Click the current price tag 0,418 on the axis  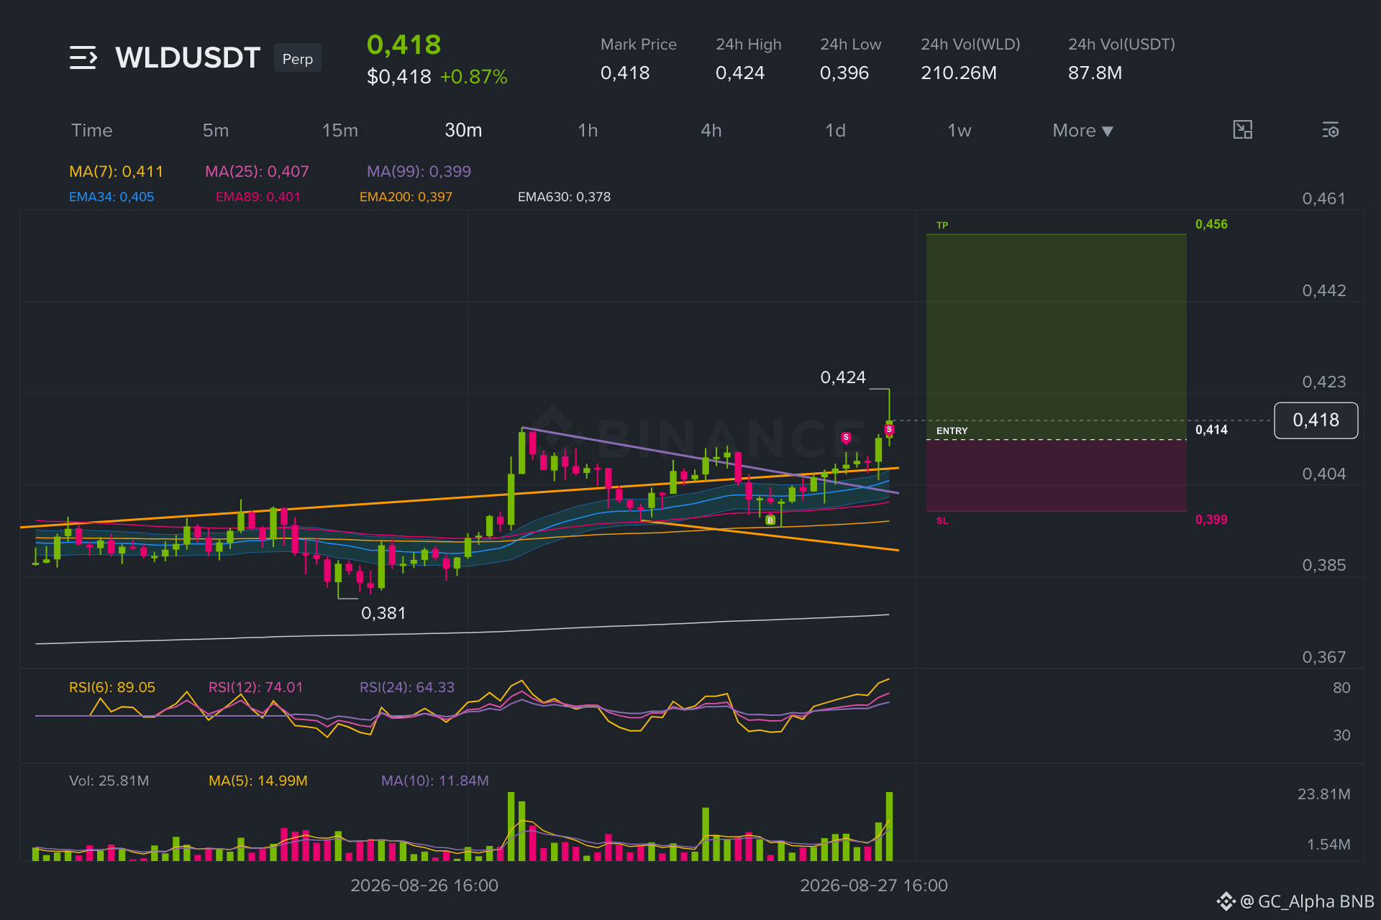coord(1316,420)
